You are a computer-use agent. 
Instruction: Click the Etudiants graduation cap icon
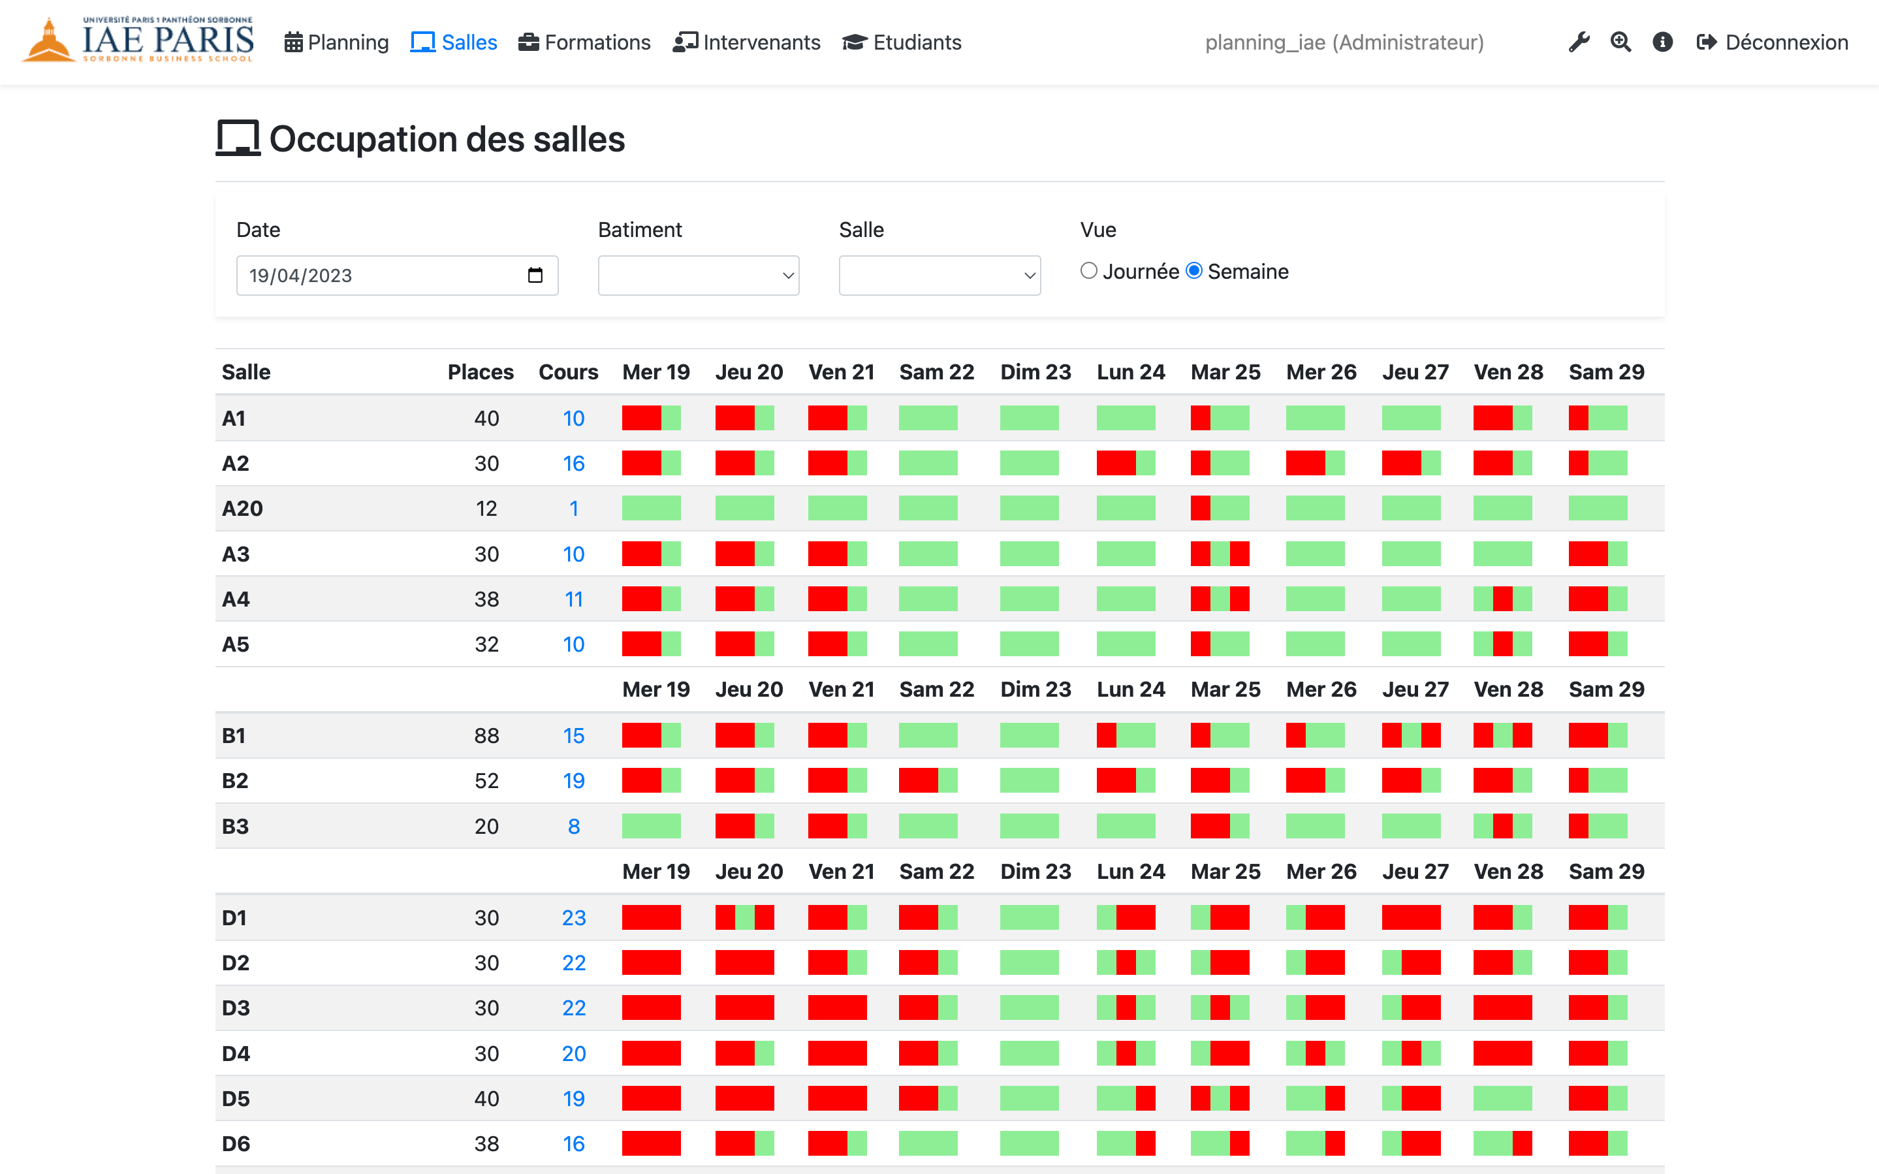(x=855, y=42)
